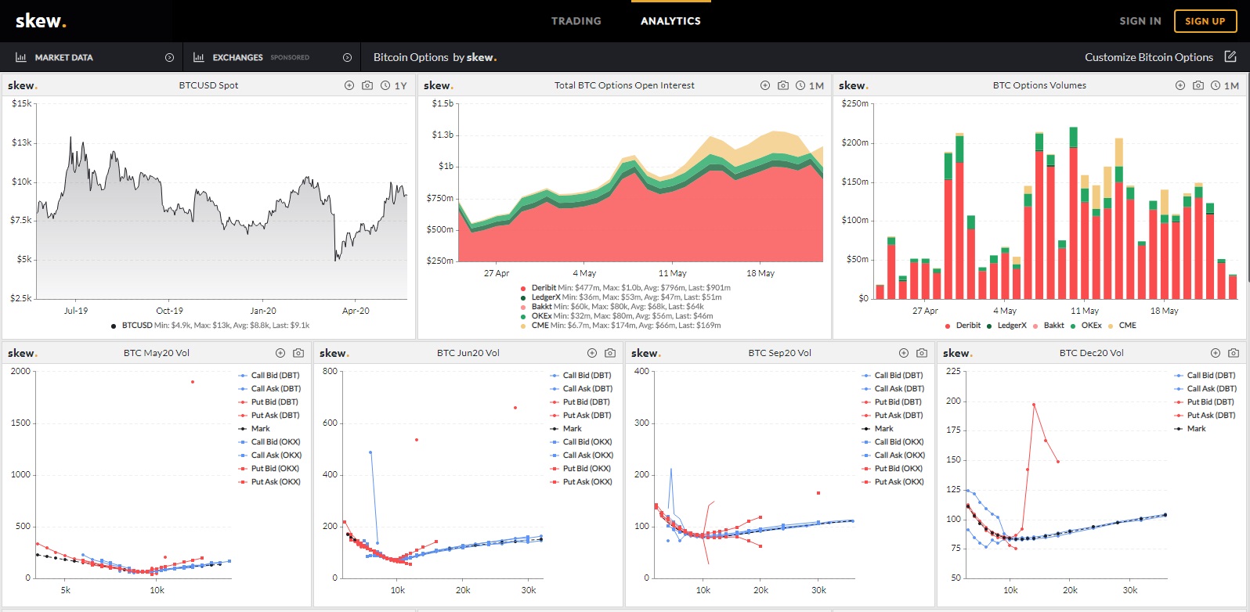
Task: Toggle LedgerX in Options Volumes legend
Action: (x=1006, y=326)
